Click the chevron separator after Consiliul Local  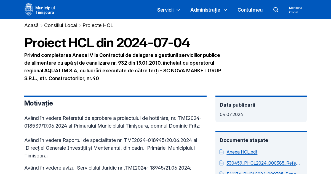(x=80, y=25)
